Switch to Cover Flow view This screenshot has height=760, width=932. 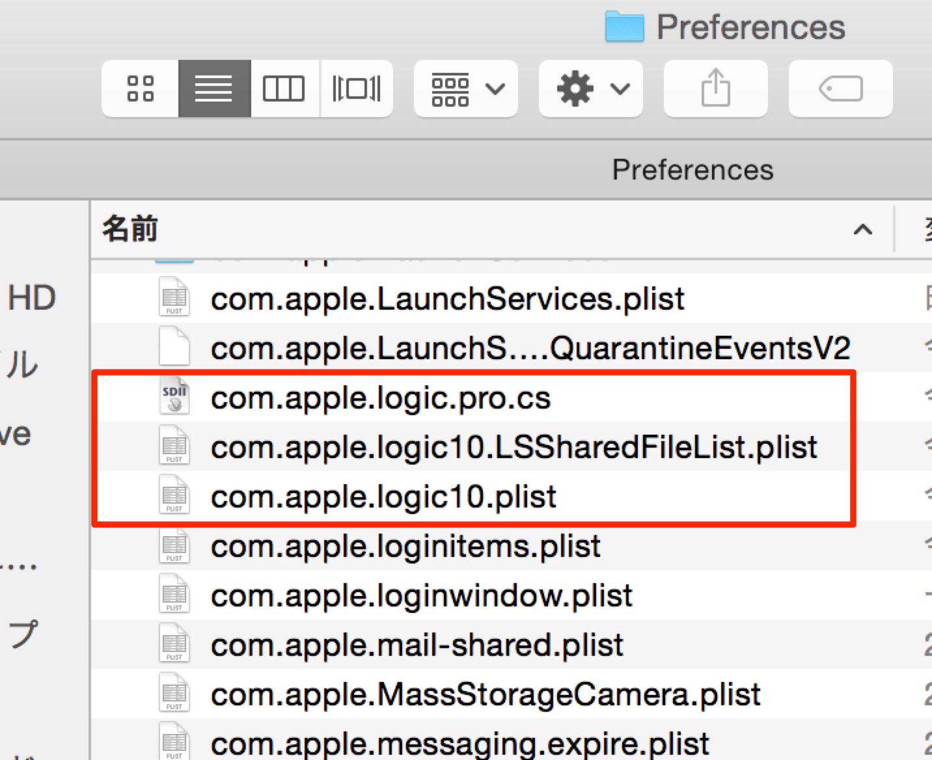[x=356, y=88]
